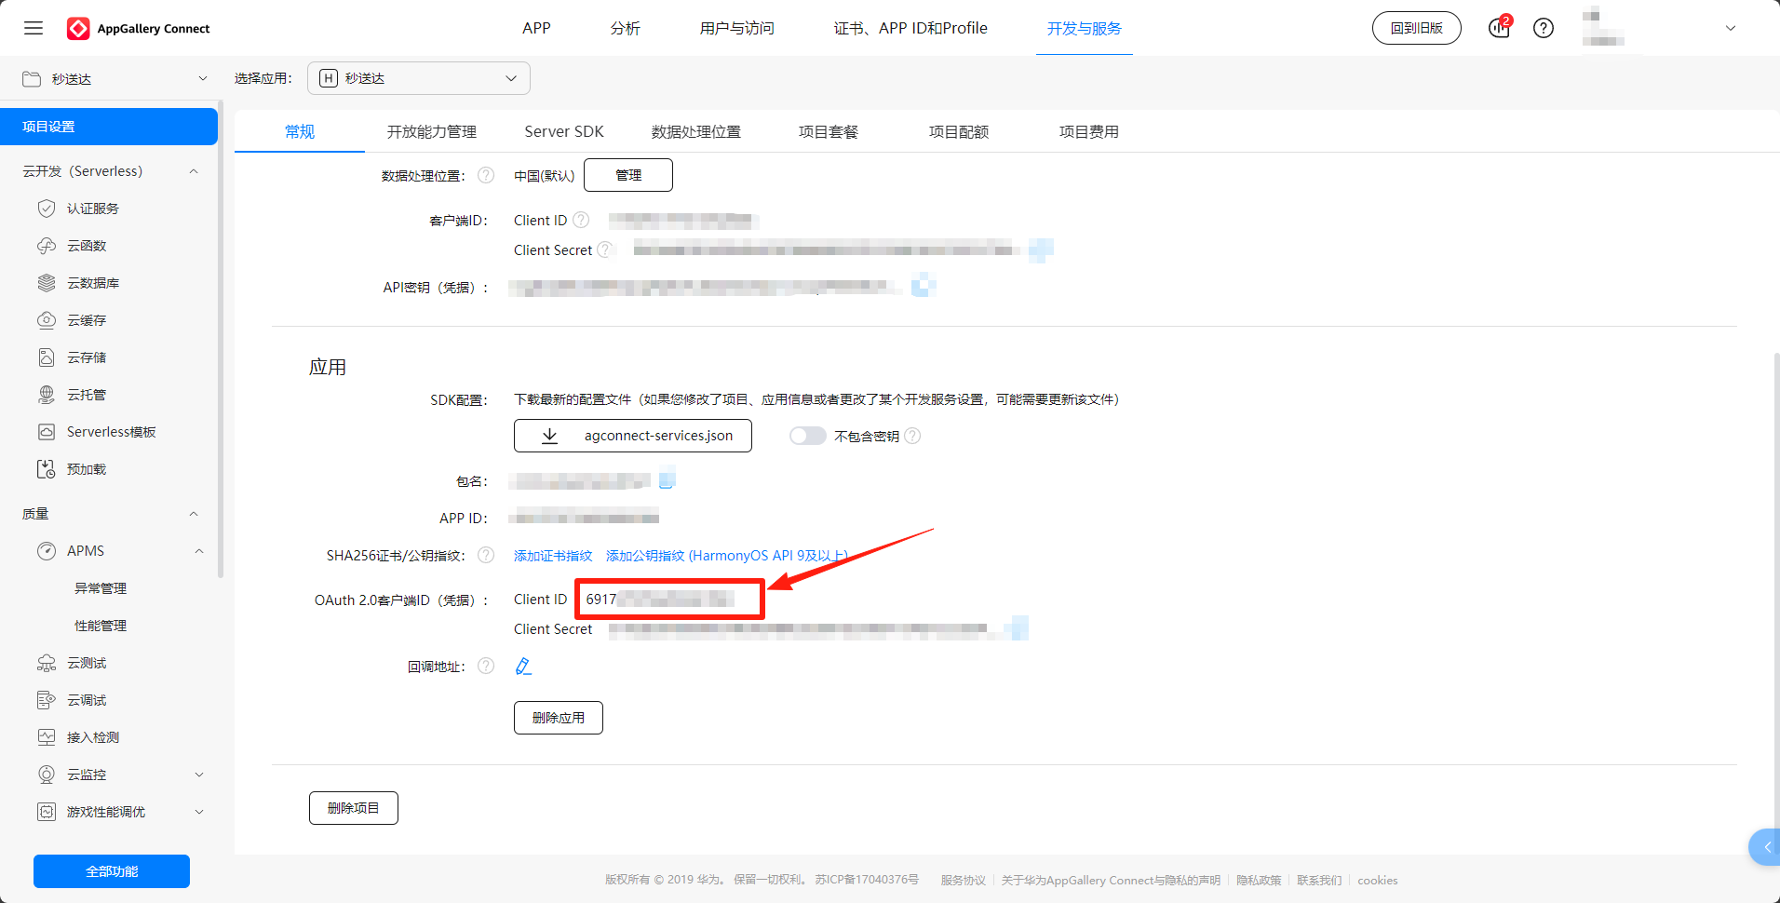The image size is (1780, 903).
Task: Click the sidebar vertical scrollbar
Action: click(x=221, y=340)
